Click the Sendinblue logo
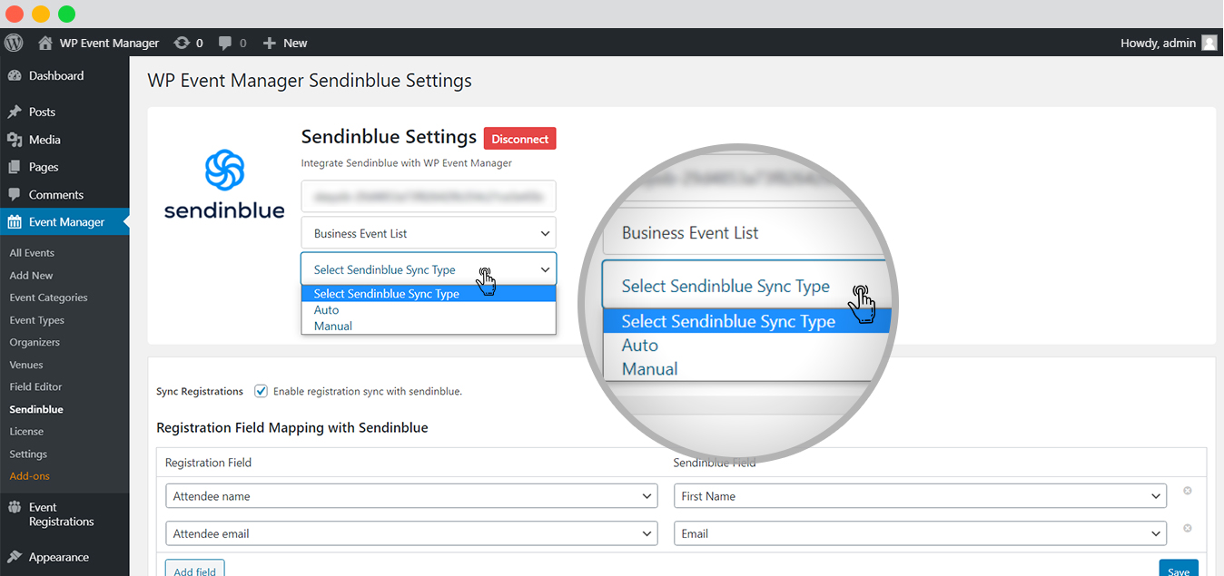The image size is (1224, 576). coord(224,184)
